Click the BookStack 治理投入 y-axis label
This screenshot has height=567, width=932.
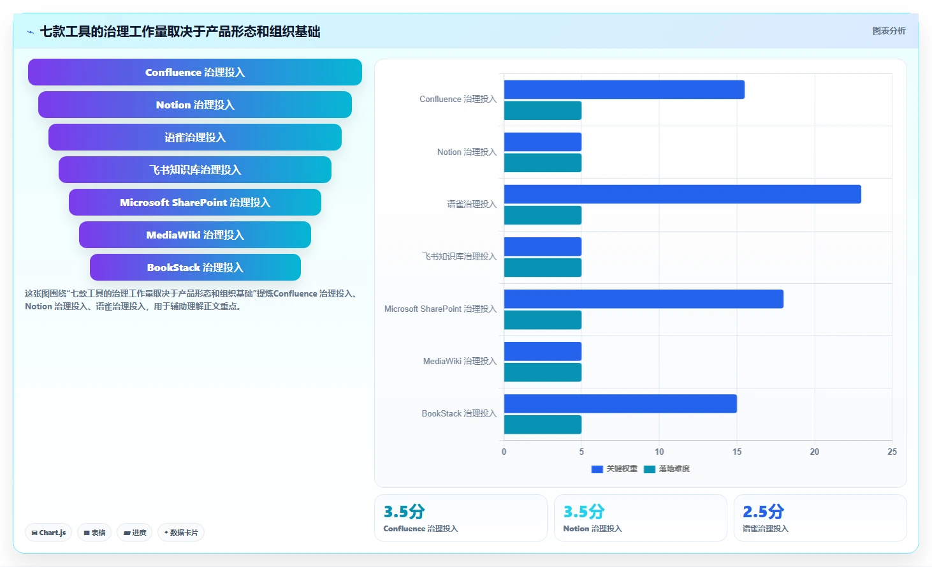459,413
